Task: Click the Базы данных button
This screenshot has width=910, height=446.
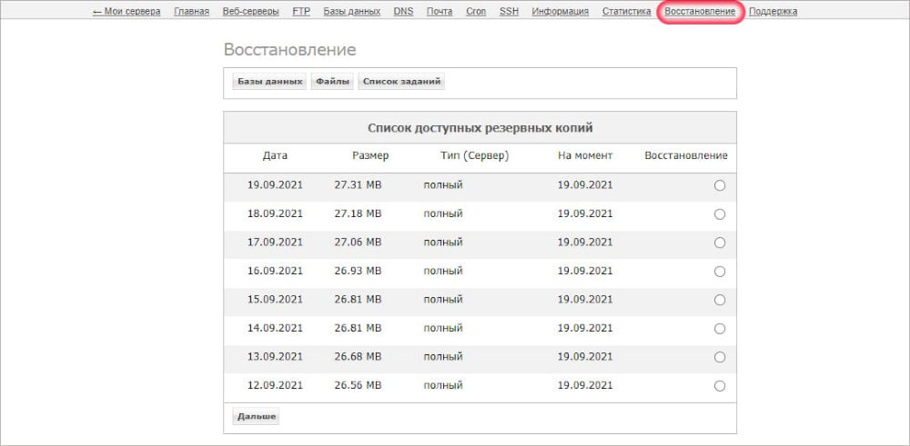Action: coord(270,82)
